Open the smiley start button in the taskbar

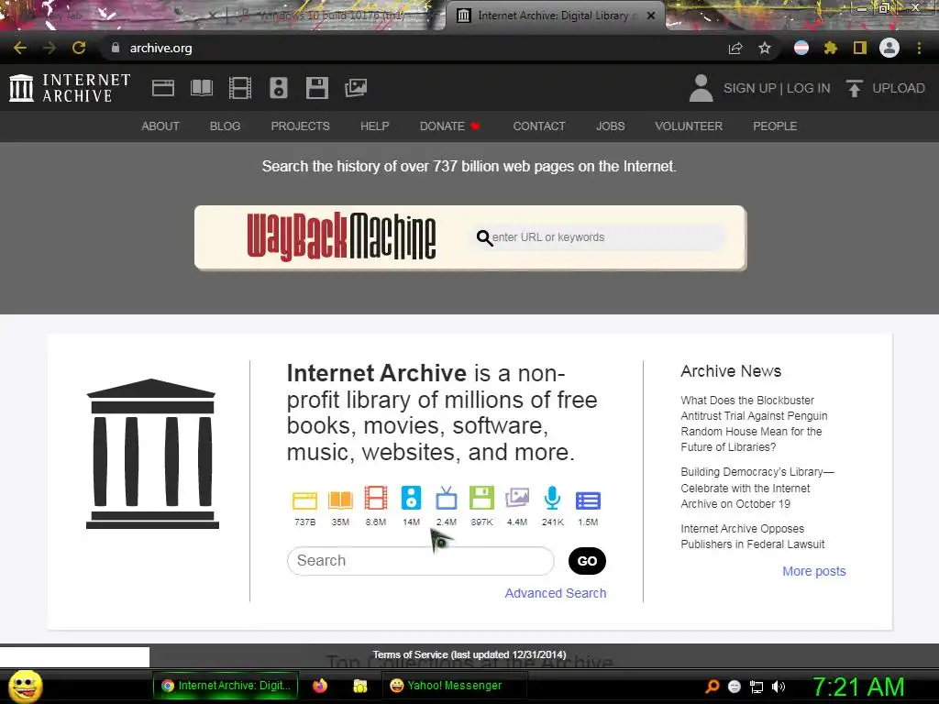25,686
